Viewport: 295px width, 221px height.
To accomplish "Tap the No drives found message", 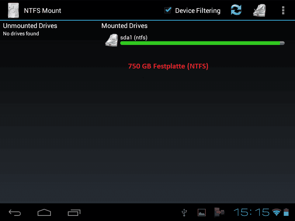I will pyautogui.click(x=21, y=34).
